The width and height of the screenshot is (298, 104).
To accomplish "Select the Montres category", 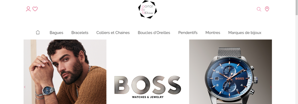I will pos(213,33).
